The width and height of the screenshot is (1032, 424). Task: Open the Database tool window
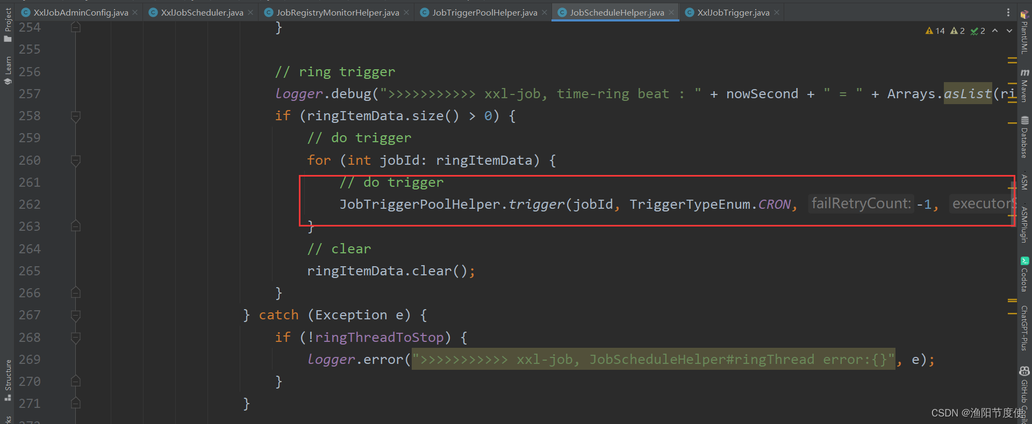click(1024, 137)
